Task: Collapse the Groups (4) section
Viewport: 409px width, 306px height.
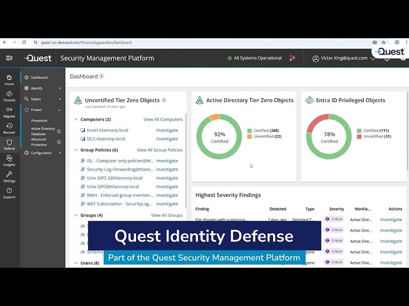Action: pyautogui.click(x=76, y=215)
